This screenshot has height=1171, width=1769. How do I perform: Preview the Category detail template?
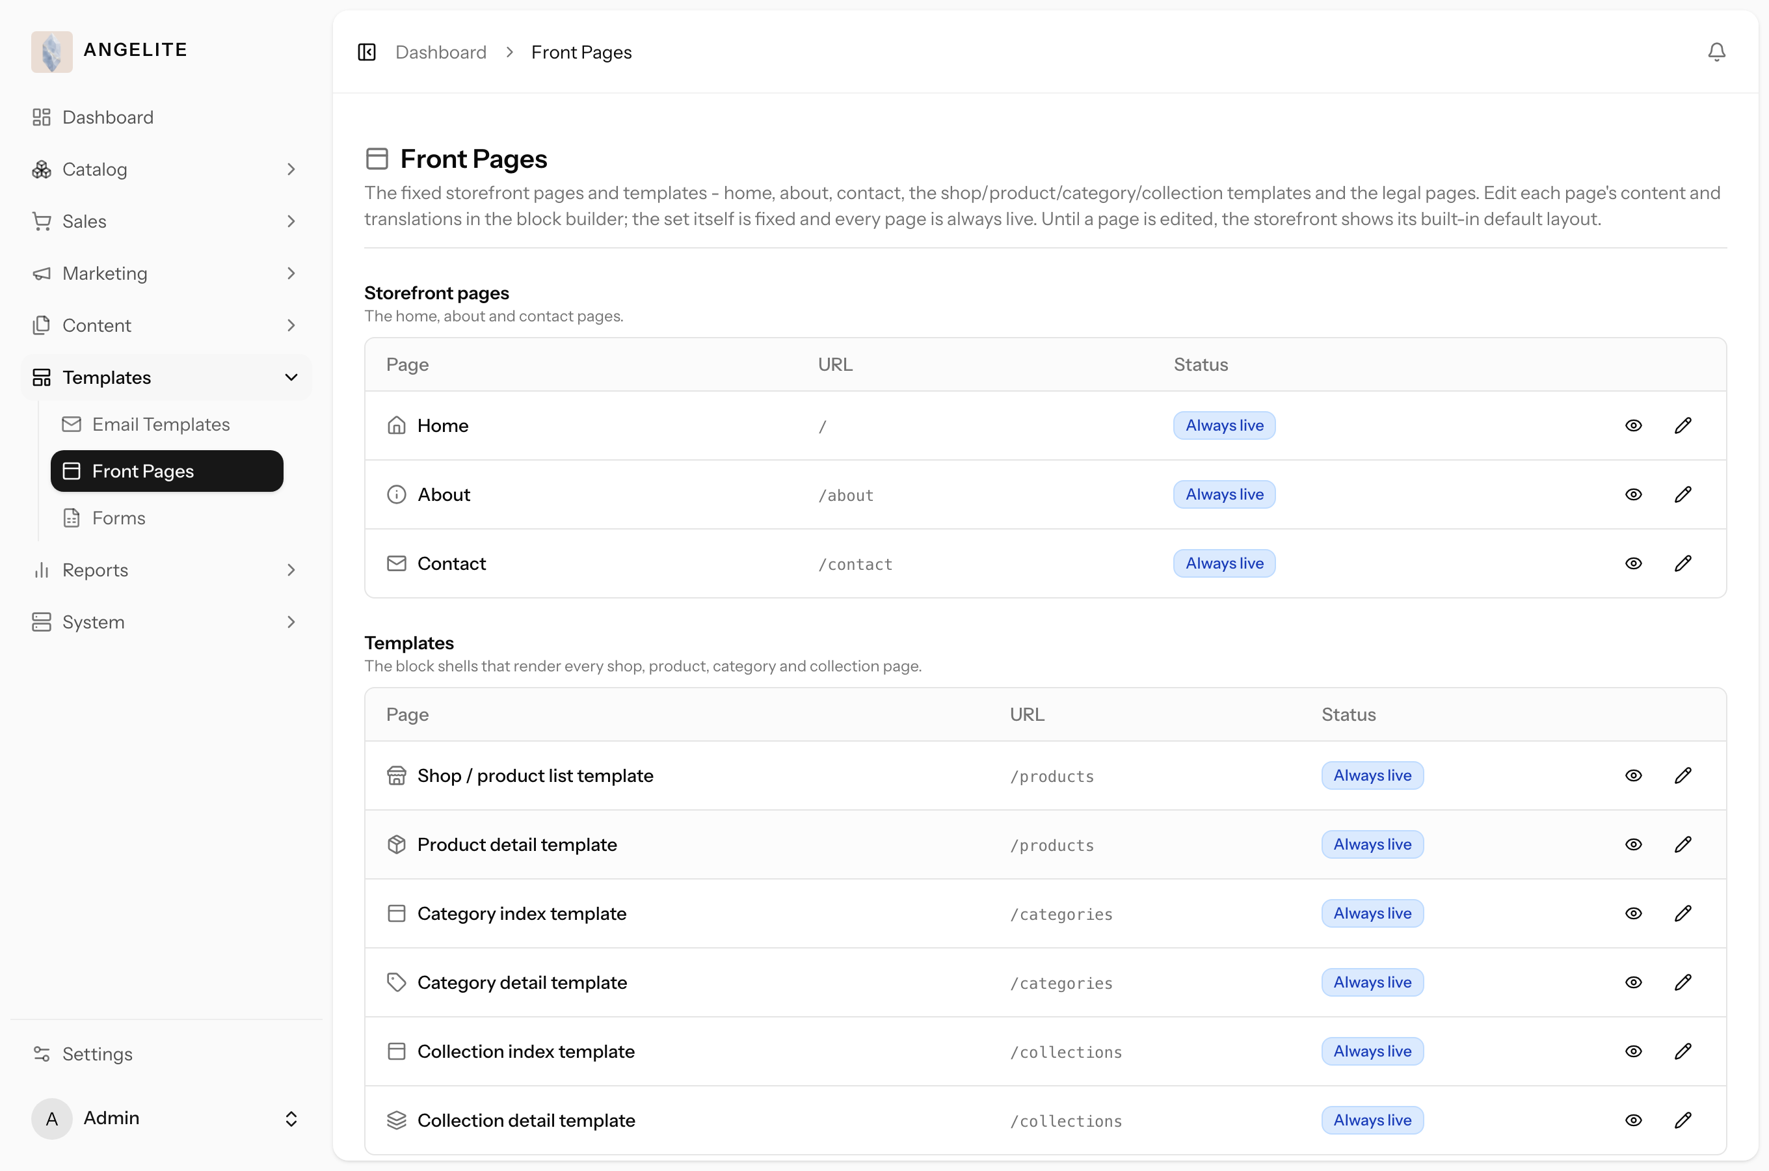pos(1633,982)
